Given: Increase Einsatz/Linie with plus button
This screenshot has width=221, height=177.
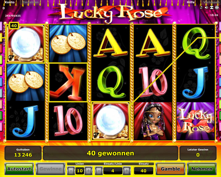Looking at the screenshot, I should point(127,171).
